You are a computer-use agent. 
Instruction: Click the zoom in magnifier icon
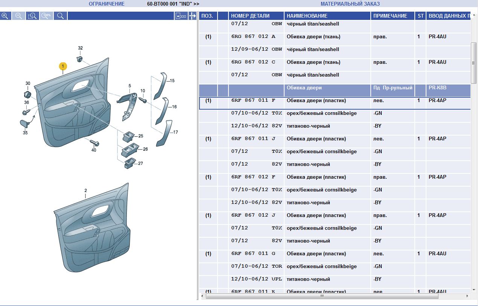coord(5,16)
